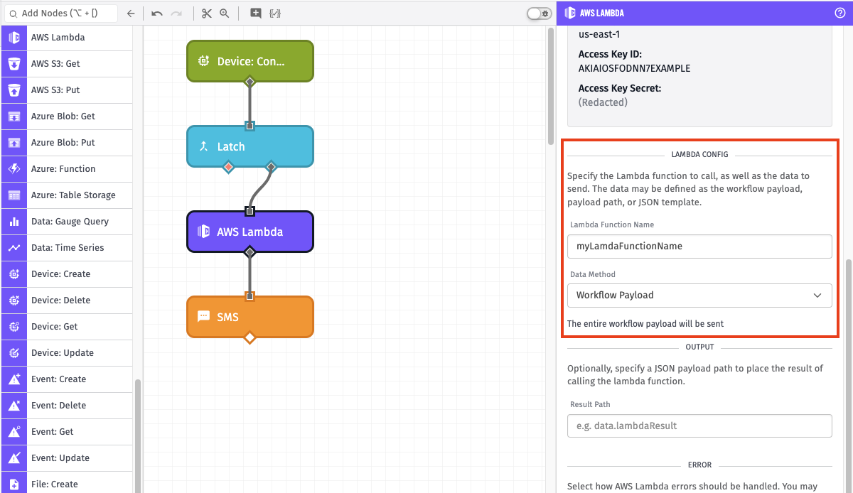This screenshot has height=493, width=853.
Task: Select the Data: Time Series palette node
Action: pos(67,247)
